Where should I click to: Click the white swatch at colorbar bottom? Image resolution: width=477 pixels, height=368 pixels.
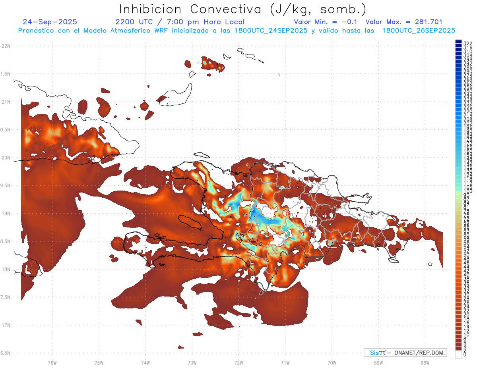[458, 355]
